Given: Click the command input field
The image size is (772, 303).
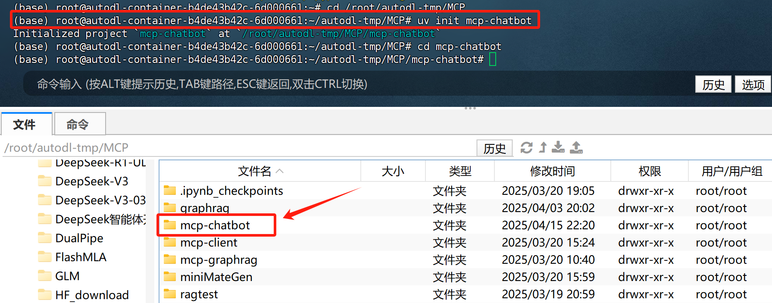Looking at the screenshot, I should pos(358,84).
